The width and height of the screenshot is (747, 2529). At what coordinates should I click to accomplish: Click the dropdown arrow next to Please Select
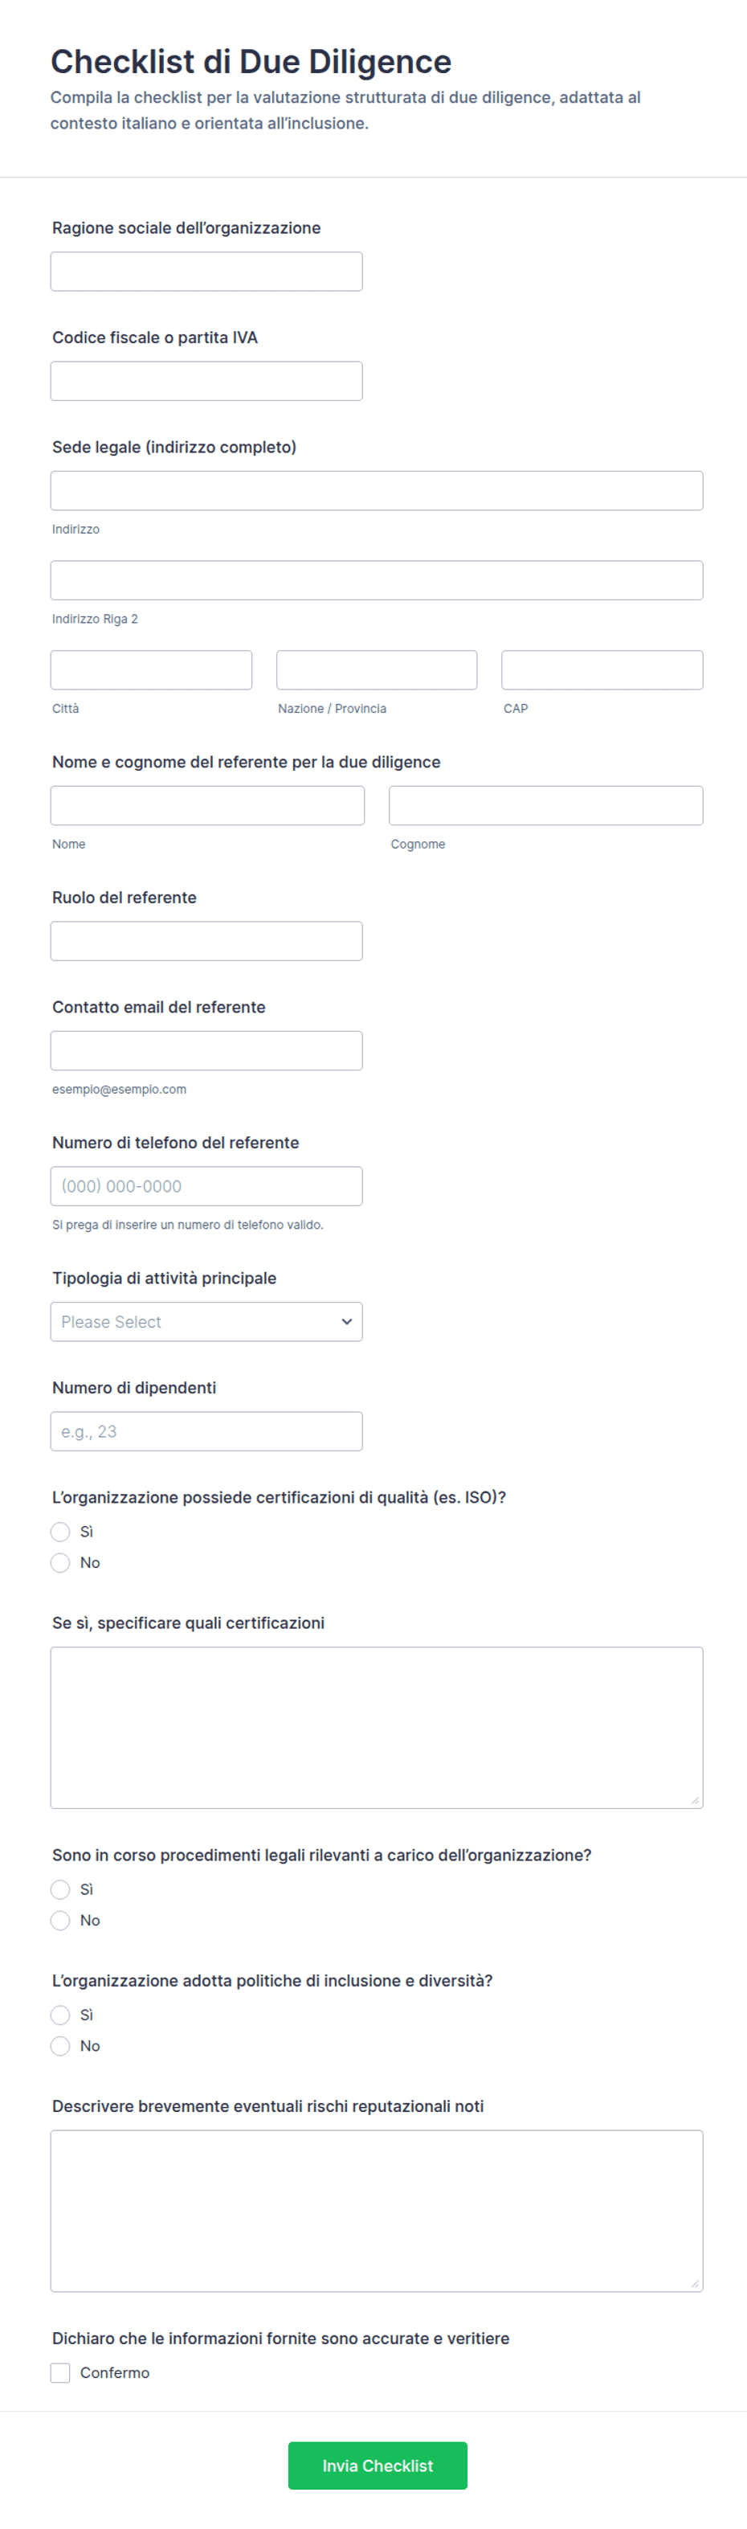click(x=346, y=1321)
